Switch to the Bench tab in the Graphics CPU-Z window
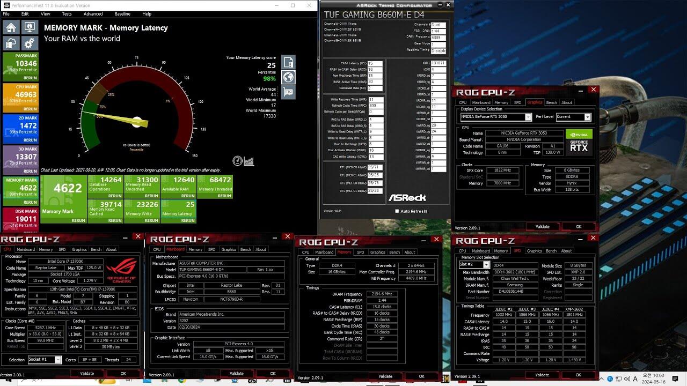 [551, 102]
